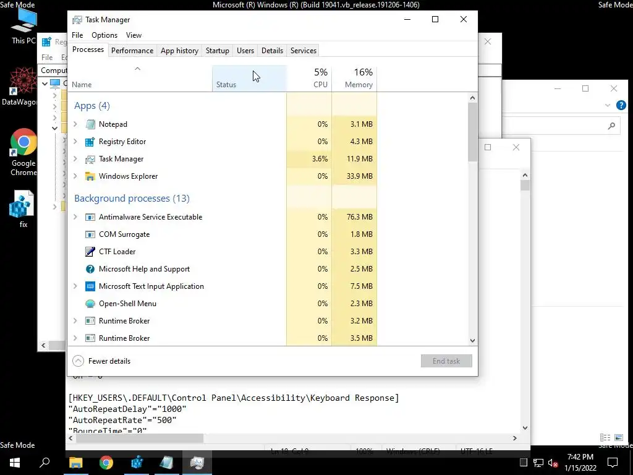Expand Microsoft Text Input Application row

[x=75, y=286]
